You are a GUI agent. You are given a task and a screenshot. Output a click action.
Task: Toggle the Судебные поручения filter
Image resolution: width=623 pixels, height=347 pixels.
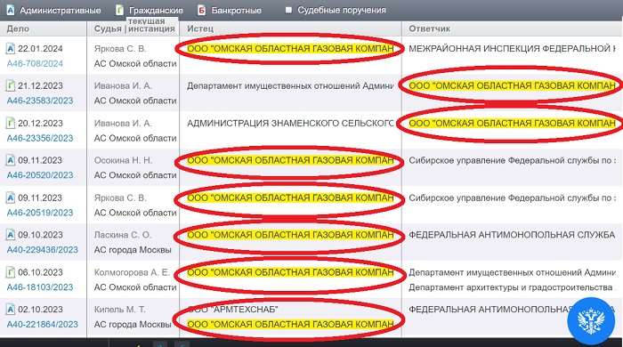click(x=336, y=11)
